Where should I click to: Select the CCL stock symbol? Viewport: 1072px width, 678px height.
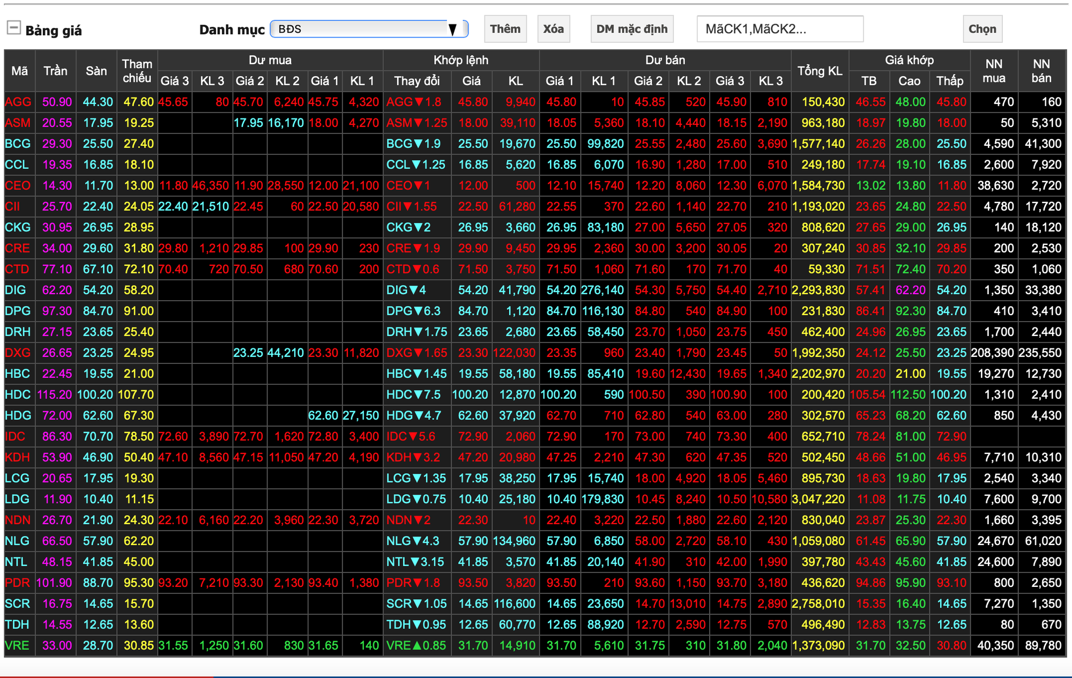click(x=17, y=165)
